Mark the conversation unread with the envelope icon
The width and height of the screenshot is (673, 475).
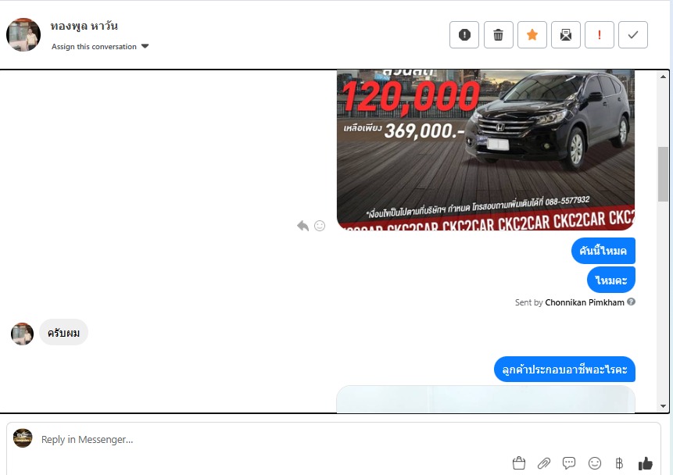click(x=566, y=34)
